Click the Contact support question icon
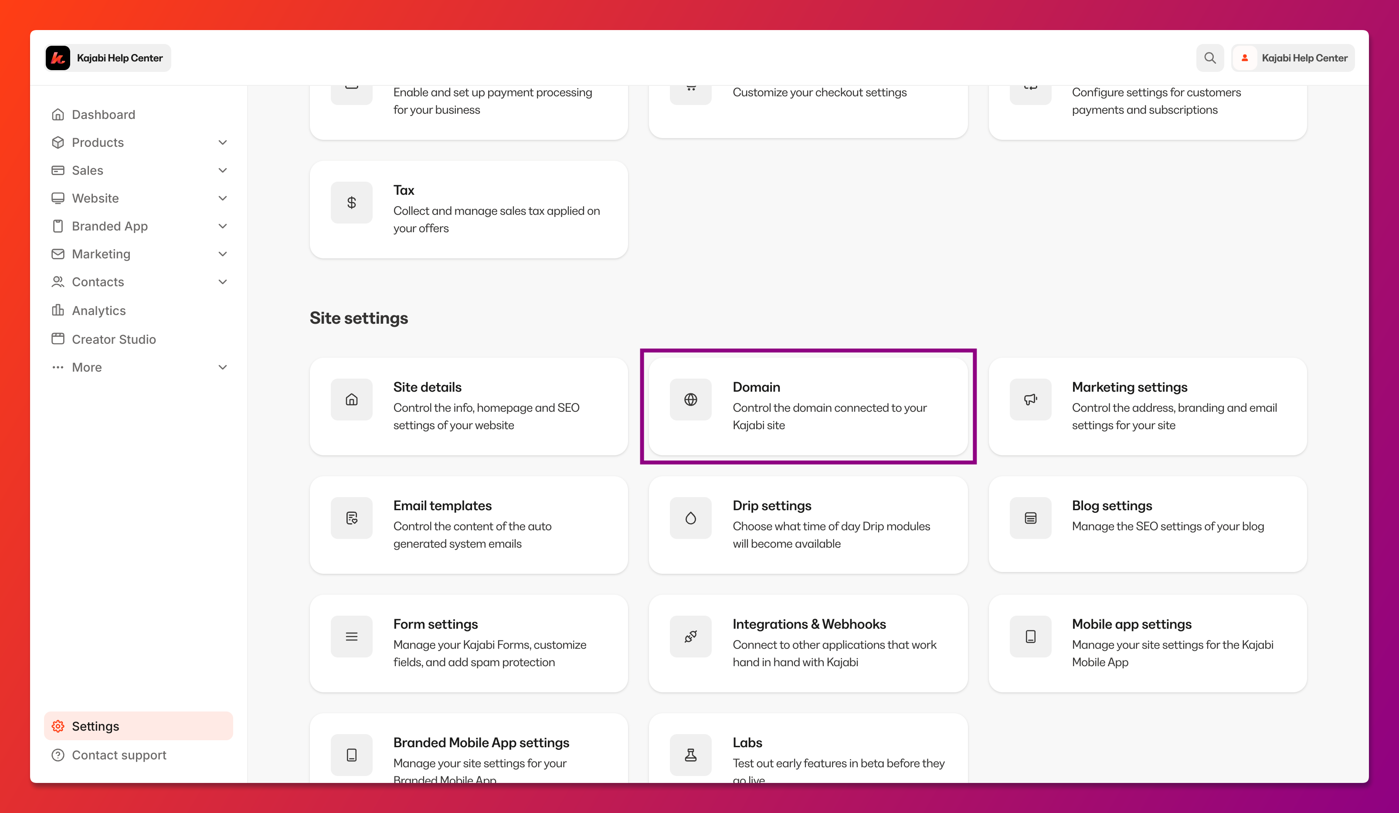 [x=58, y=755]
